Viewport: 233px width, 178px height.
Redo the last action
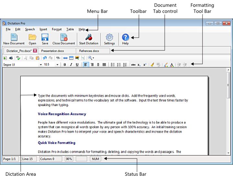pyautogui.click(x=51, y=58)
